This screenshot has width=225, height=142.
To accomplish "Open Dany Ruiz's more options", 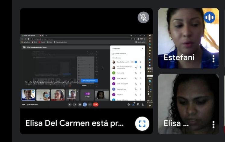I will 141,95.
